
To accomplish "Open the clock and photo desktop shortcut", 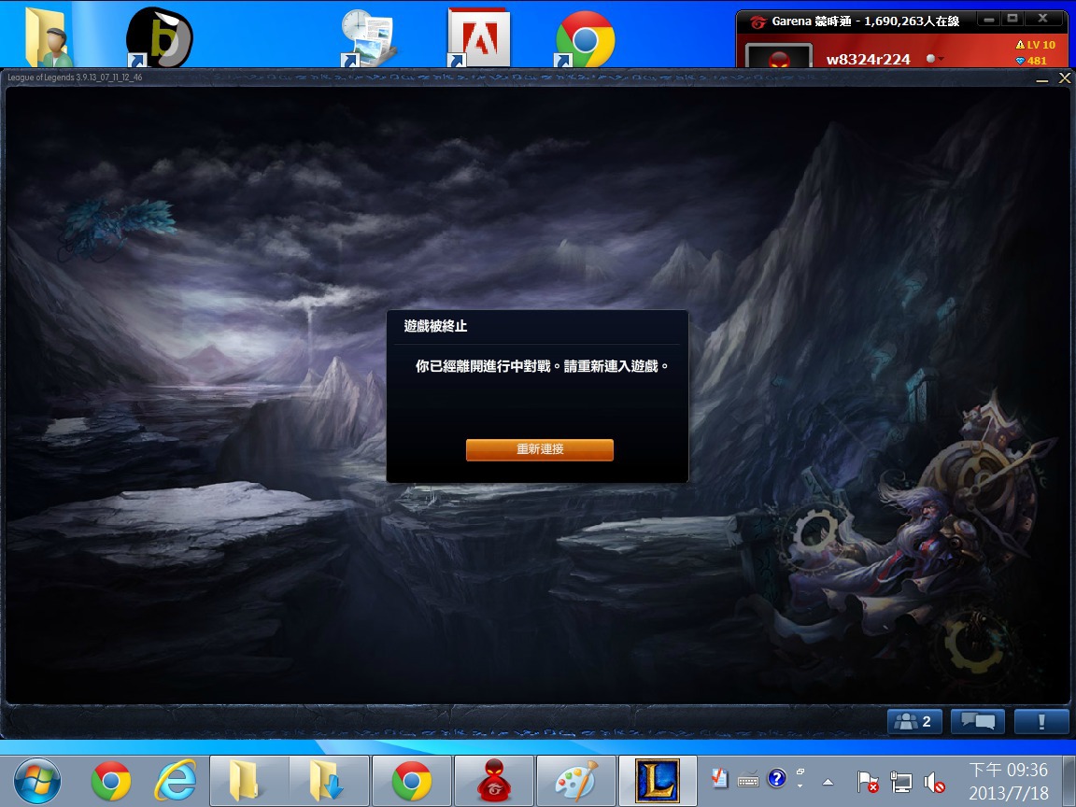I will 369,37.
